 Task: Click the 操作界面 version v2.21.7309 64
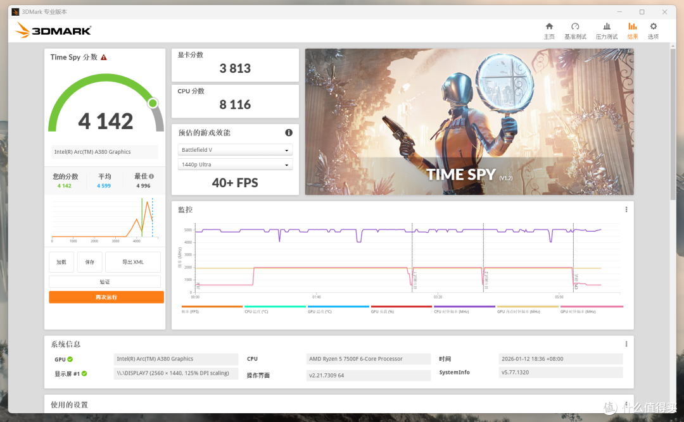point(369,375)
